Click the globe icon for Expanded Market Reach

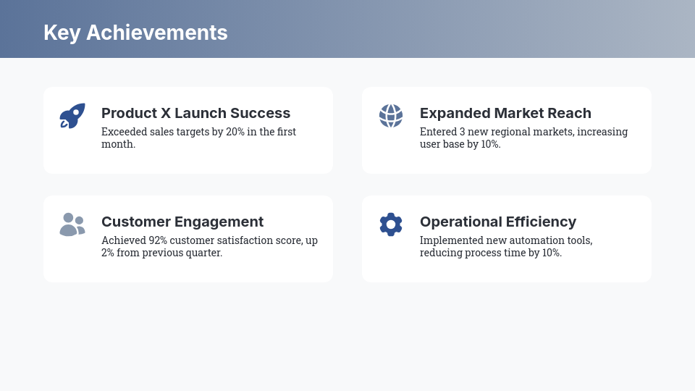(x=391, y=116)
